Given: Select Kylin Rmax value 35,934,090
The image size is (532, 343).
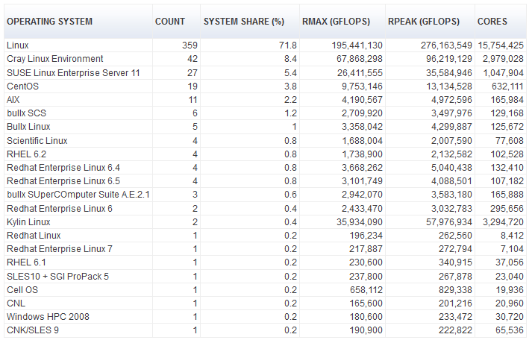Looking at the screenshot, I should (360, 222).
